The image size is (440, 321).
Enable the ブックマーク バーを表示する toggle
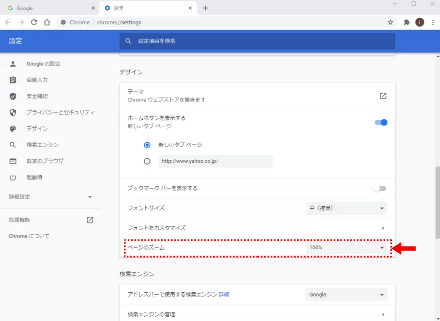[380, 189]
